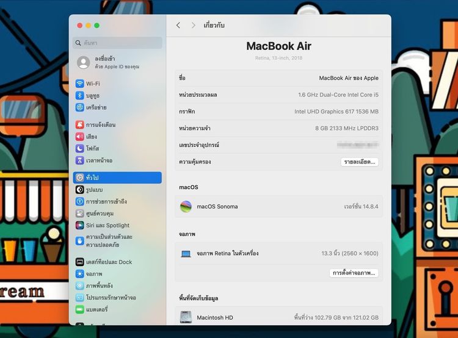Click the 1.6 GHz Dual-Core Intel Core i5 value
Image resolution: width=458 pixels, height=338 pixels.
[338, 95]
